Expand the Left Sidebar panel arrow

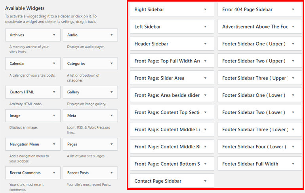[x=205, y=27]
